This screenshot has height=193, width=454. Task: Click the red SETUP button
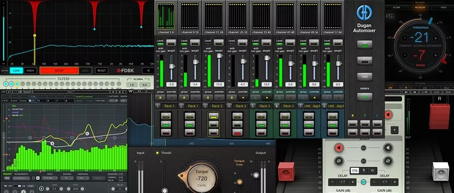pyautogui.click(x=59, y=71)
